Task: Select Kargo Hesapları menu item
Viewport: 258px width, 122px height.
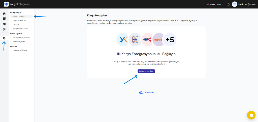Action: pos(19,16)
